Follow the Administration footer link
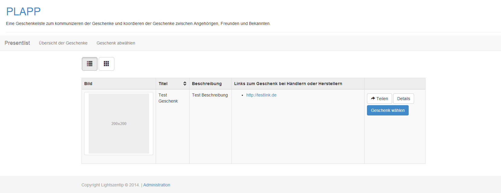Viewport: 501px width, 193px height. (x=157, y=185)
